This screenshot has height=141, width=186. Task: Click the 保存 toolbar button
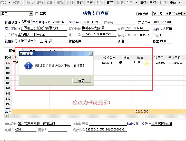tap(80, 3)
